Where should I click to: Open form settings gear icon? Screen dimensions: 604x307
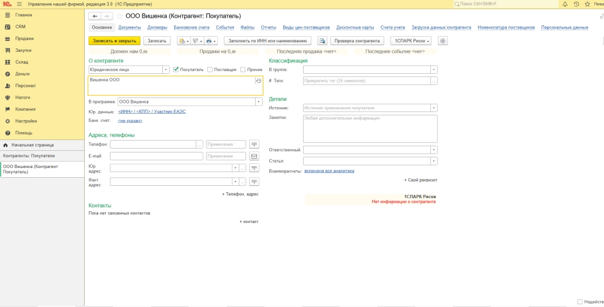tap(443, 41)
